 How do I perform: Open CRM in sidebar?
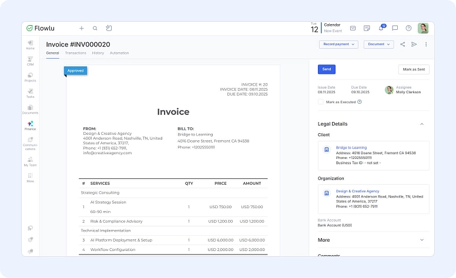pos(30,61)
